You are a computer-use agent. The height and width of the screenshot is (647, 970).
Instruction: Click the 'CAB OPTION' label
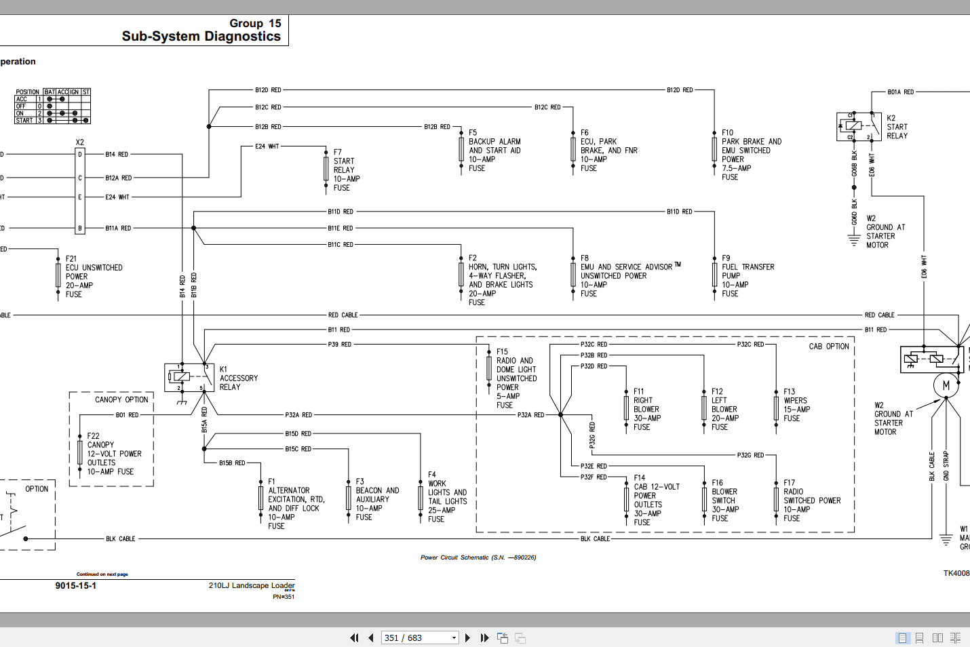click(829, 347)
